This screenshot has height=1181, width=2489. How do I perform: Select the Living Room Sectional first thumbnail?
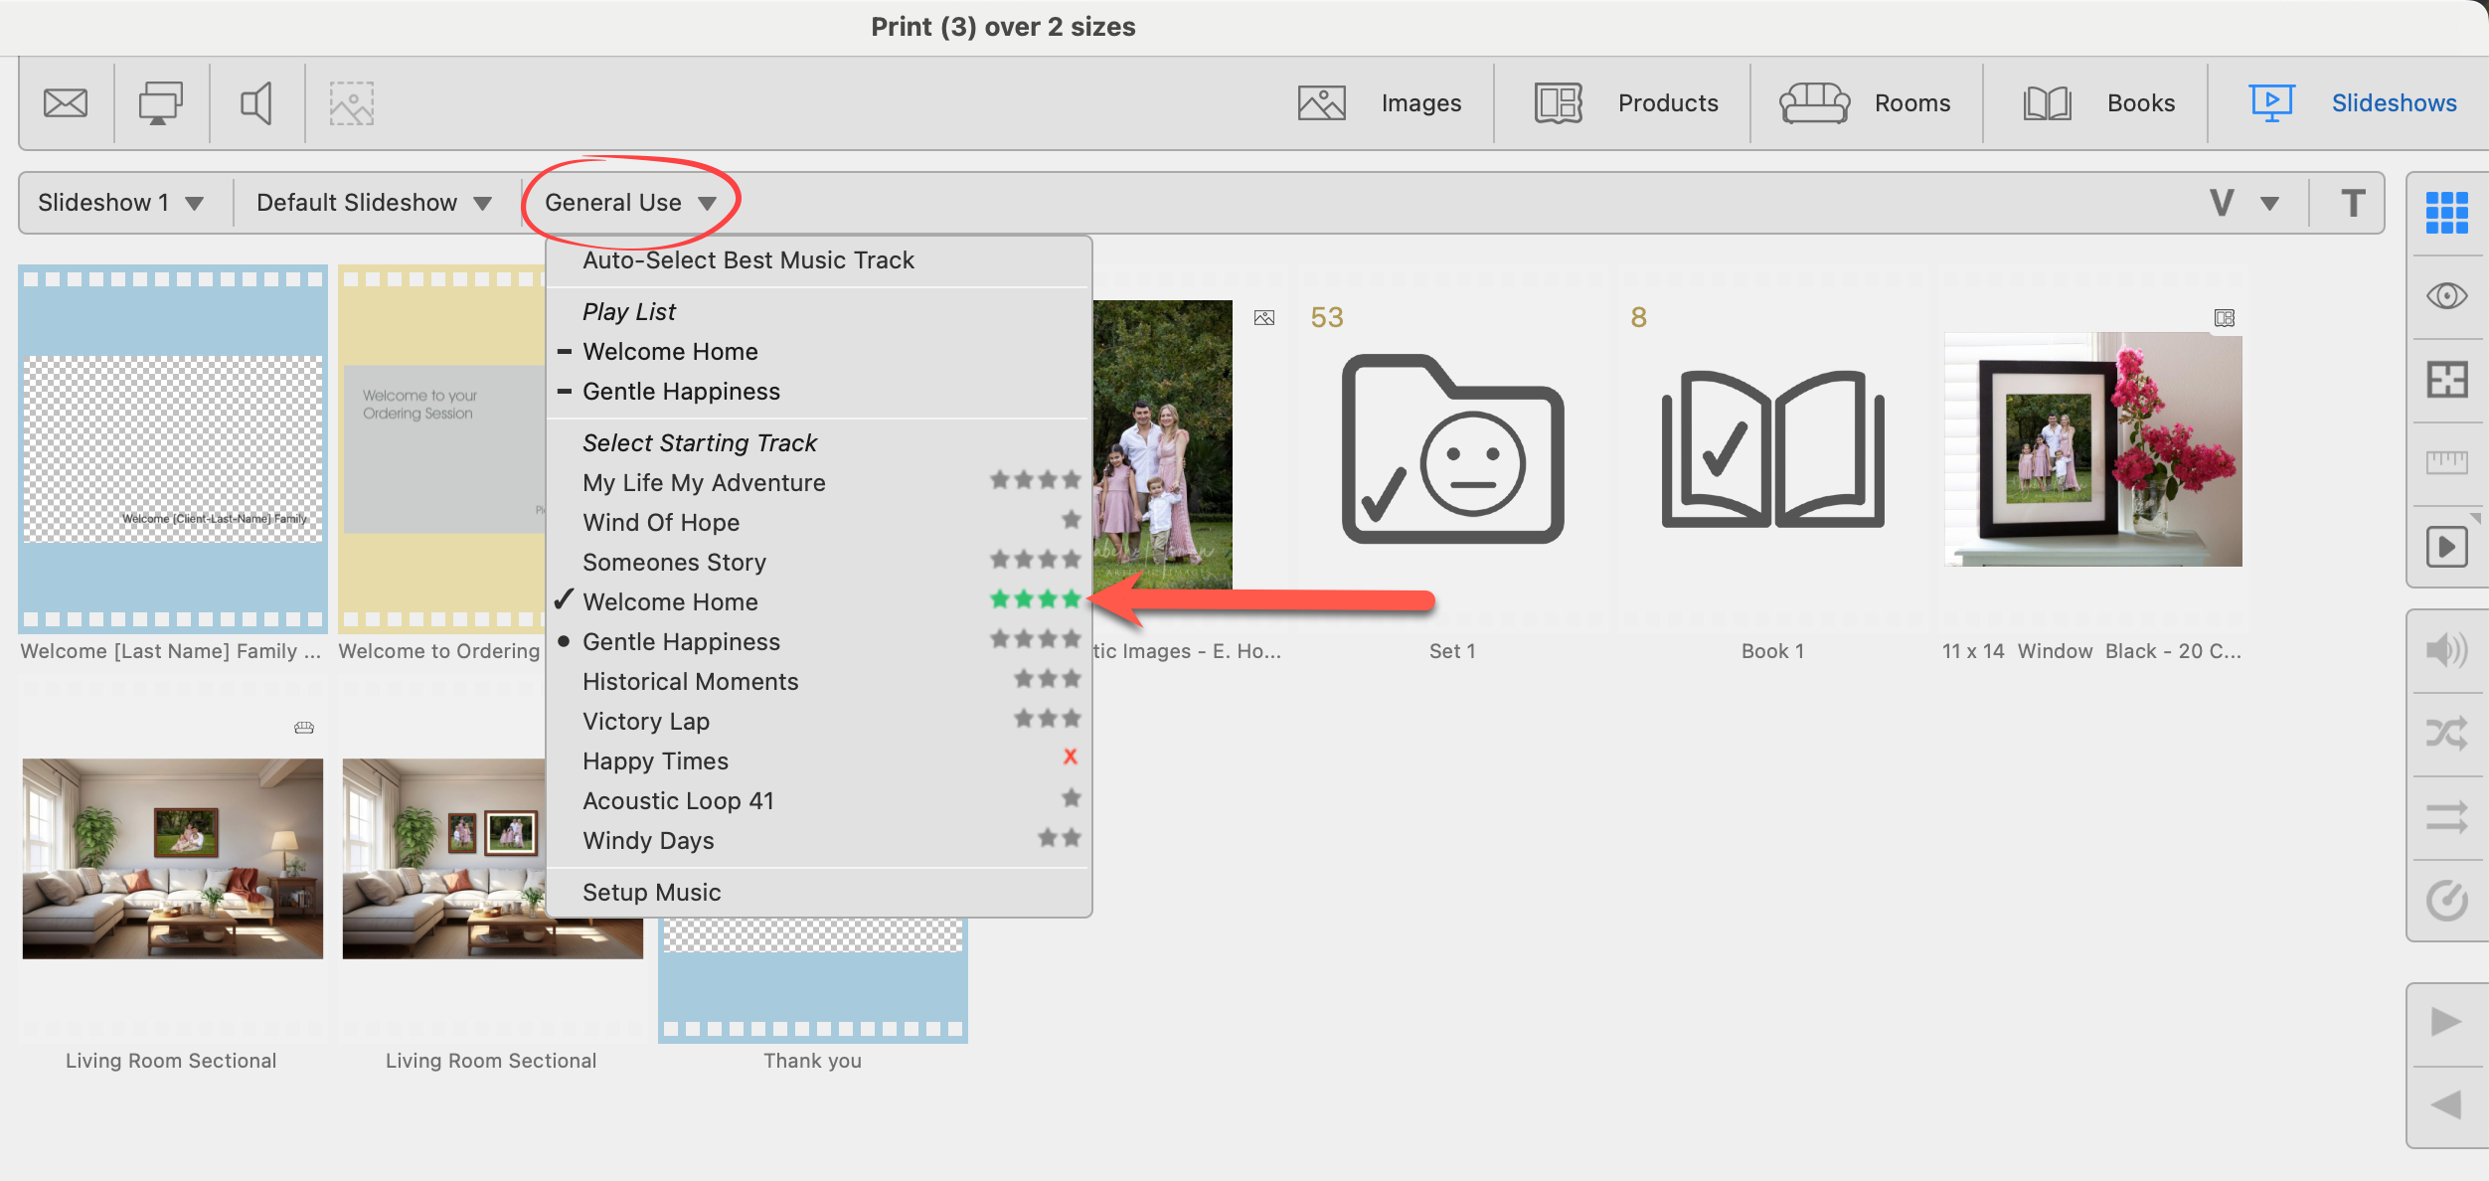point(172,859)
